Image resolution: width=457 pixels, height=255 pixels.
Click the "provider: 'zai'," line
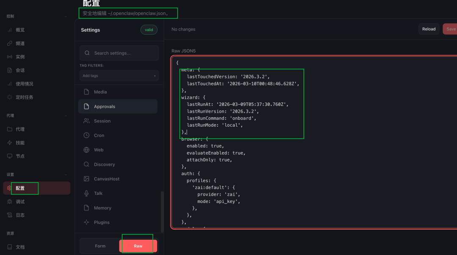pyautogui.click(x=219, y=194)
